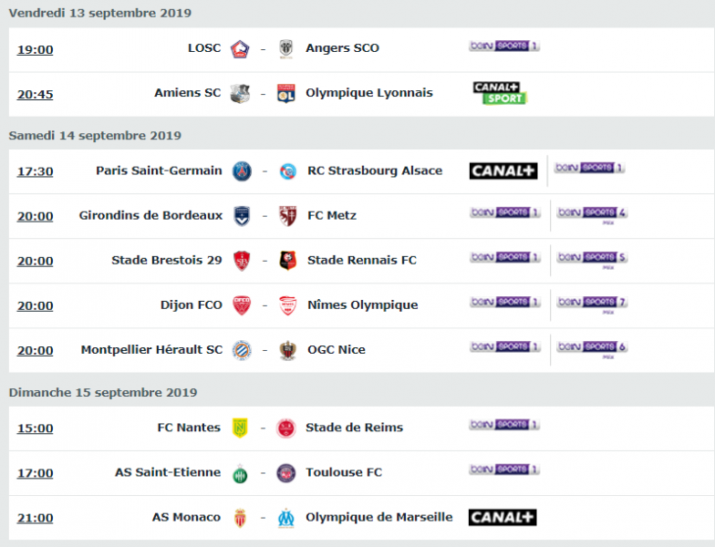Click the Olympique Lyonnais club logo
The image size is (715, 547).
[x=286, y=93]
